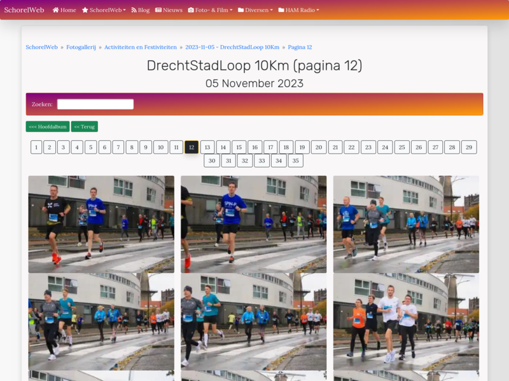Click the folder icon beside Diversen
This screenshot has height=381, width=509.
pos(241,10)
